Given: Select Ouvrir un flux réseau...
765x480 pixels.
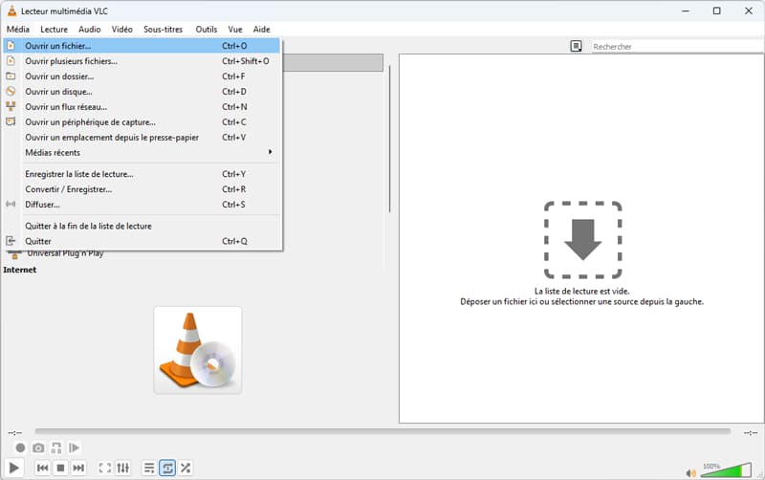Looking at the screenshot, I should pyautogui.click(x=142, y=107).
